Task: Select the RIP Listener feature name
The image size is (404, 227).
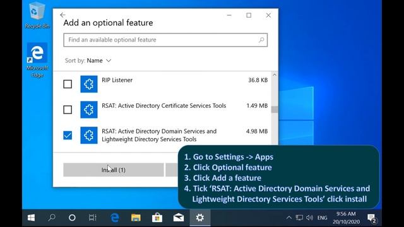Action: click(x=117, y=80)
